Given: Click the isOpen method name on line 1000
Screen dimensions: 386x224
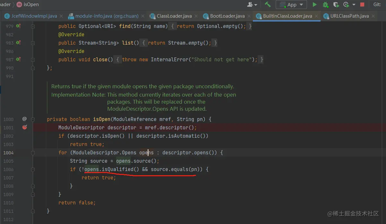Looking at the screenshot, I should [x=102, y=119].
